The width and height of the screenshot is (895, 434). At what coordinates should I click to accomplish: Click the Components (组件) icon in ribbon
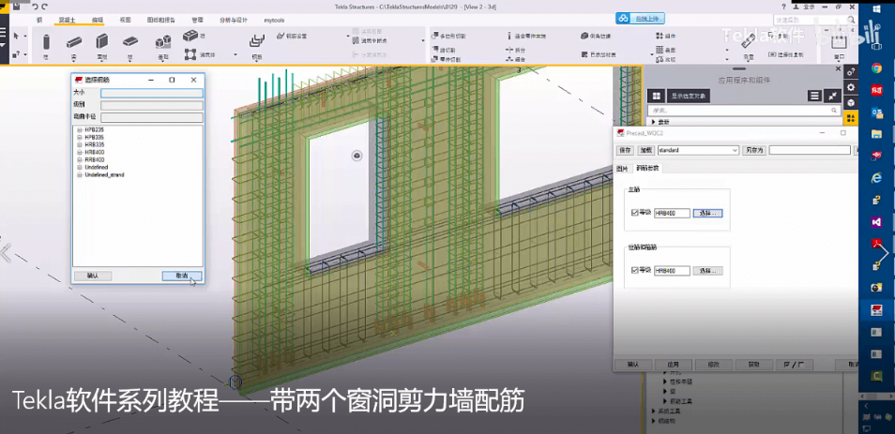point(659,36)
